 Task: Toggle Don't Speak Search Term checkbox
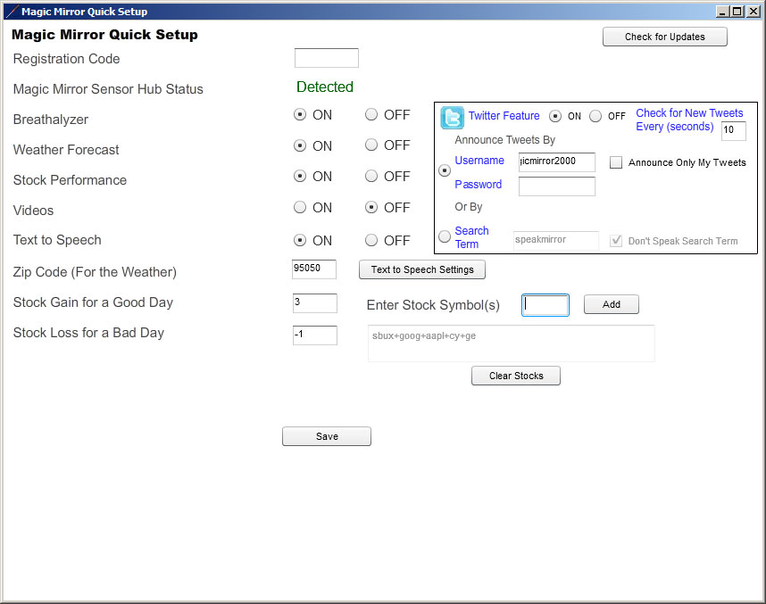pyautogui.click(x=616, y=241)
